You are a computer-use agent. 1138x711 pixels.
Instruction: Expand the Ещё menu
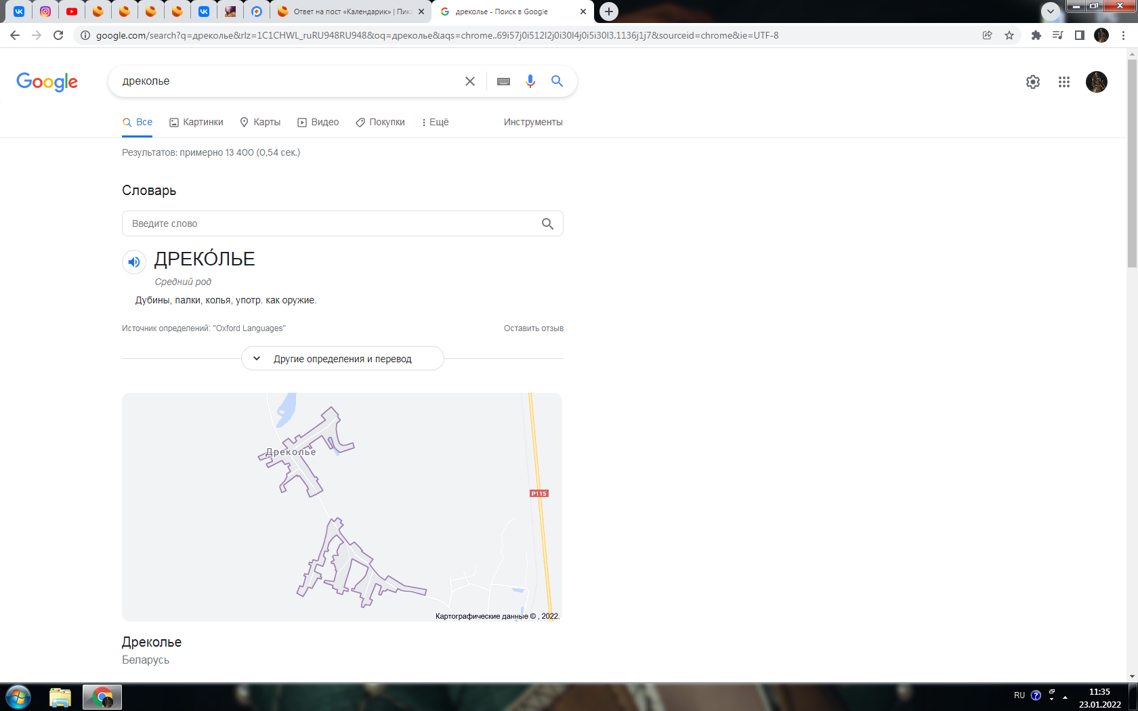435,122
